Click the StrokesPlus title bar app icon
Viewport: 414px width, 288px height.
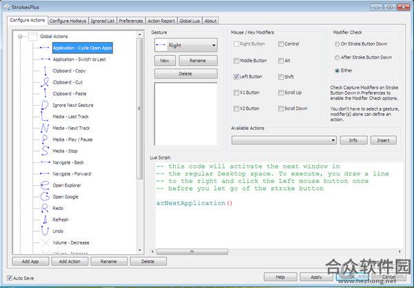7,7
